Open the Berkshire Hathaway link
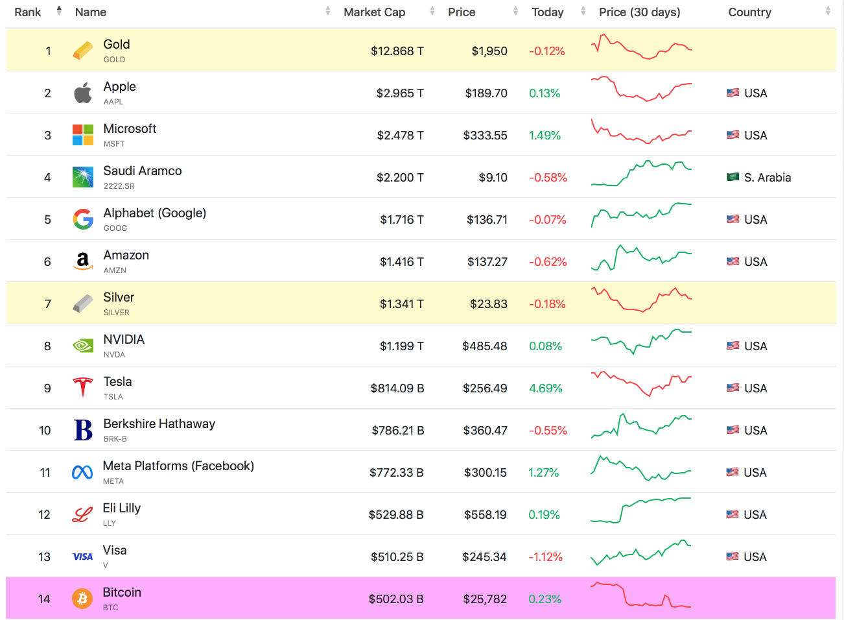 pos(159,423)
